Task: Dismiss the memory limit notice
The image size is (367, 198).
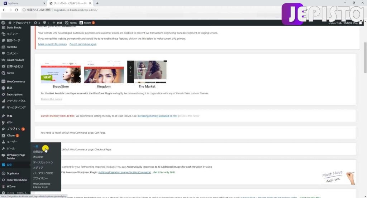Action: point(189,116)
